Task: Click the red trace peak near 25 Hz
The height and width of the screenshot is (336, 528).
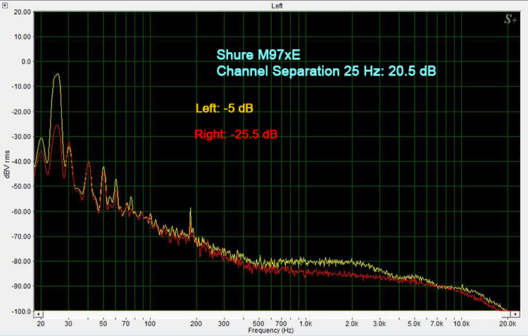Action: click(57, 126)
